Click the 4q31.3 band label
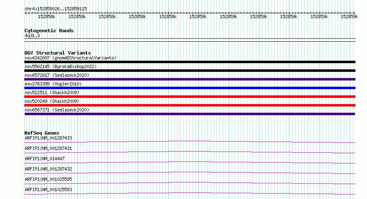Viewport: 367px width, 199px height. pyautogui.click(x=32, y=36)
